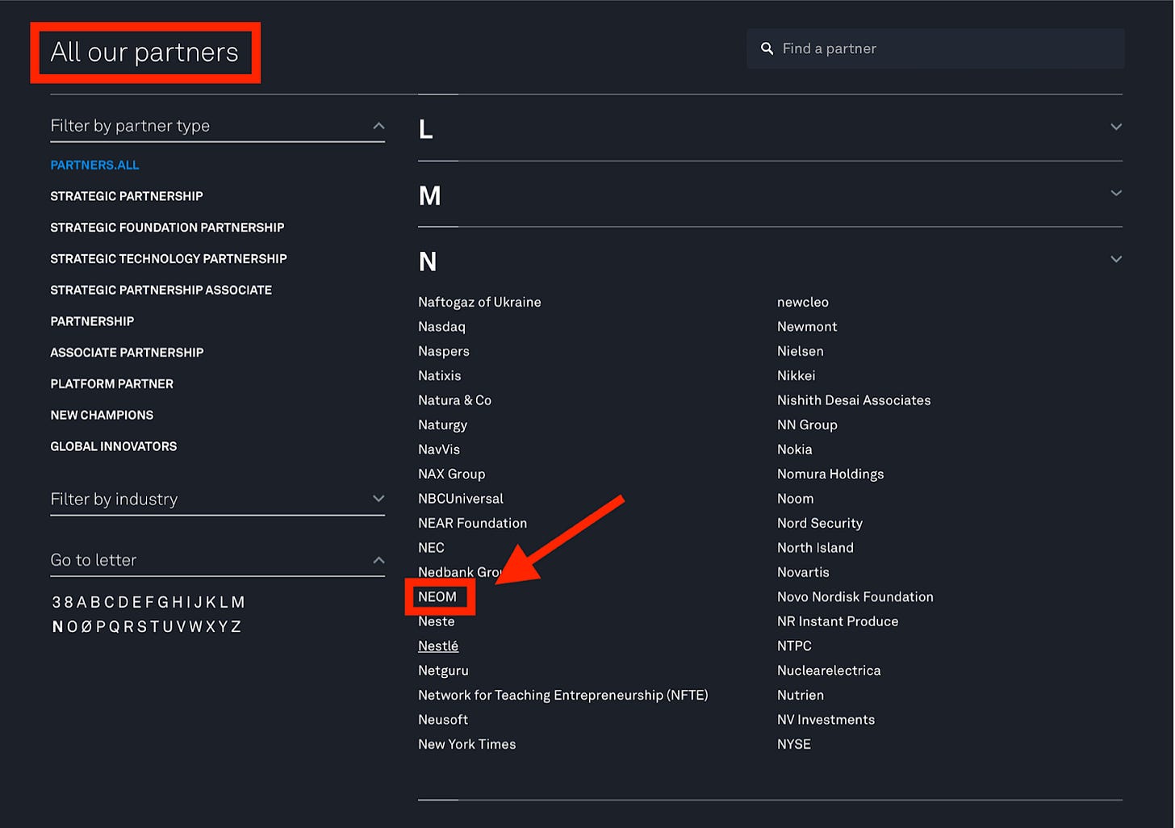1175x828 pixels.
Task: Open the NN Group link
Action: (807, 425)
